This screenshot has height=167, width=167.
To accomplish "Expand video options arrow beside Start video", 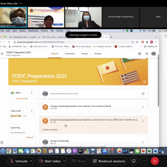I will coord(64,161).
